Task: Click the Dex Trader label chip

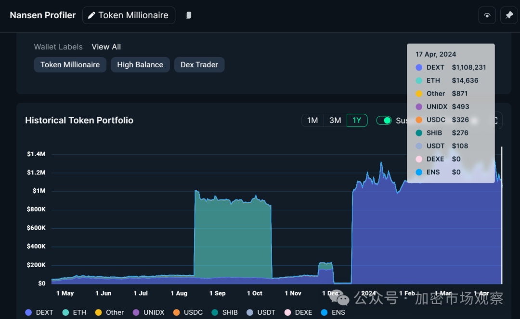Action: point(199,65)
